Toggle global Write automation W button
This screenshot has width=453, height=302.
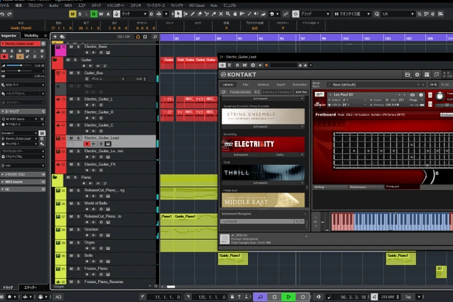point(101,14)
